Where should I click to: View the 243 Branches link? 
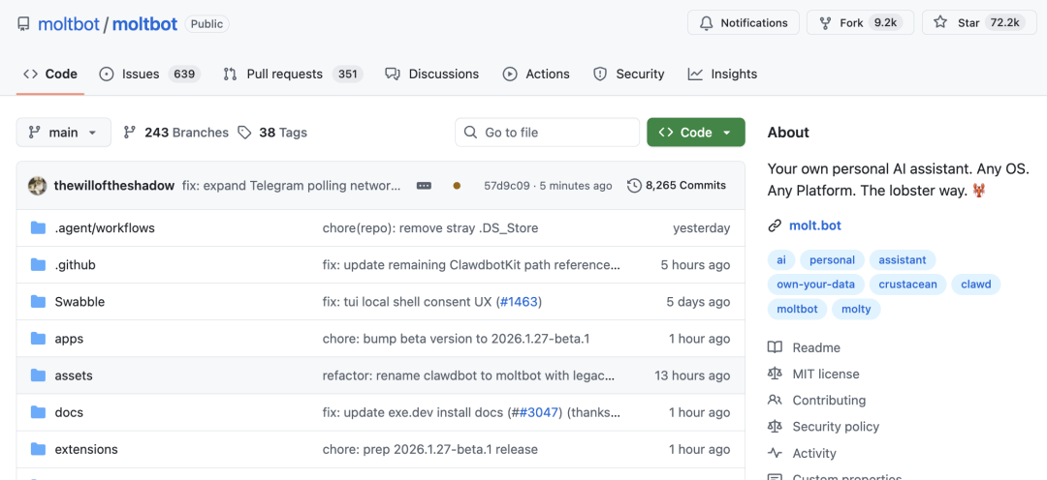(175, 133)
